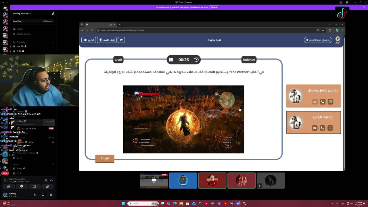Open the weather widget on taskbar
Screen dimensions: 368x207
[x=9, y=204]
